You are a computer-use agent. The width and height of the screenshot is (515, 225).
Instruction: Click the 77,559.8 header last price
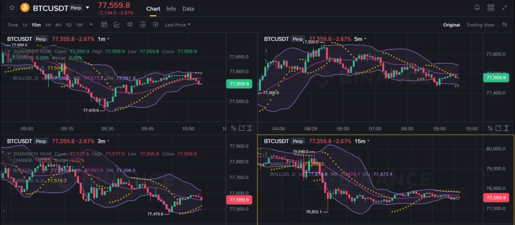click(114, 5)
